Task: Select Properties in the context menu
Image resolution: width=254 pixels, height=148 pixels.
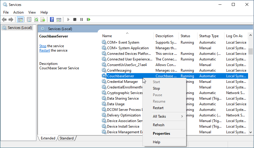Action: coord(161,134)
